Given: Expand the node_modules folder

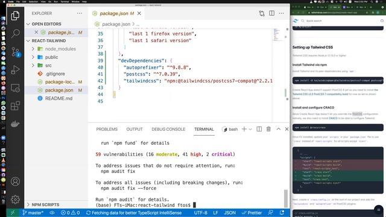Looking at the screenshot, I should tap(57, 49).
